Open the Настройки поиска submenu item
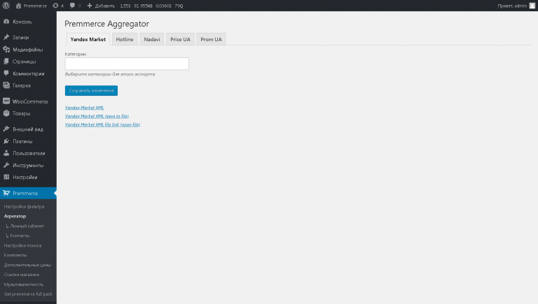Image resolution: width=538 pixels, height=304 pixels. 22,245
